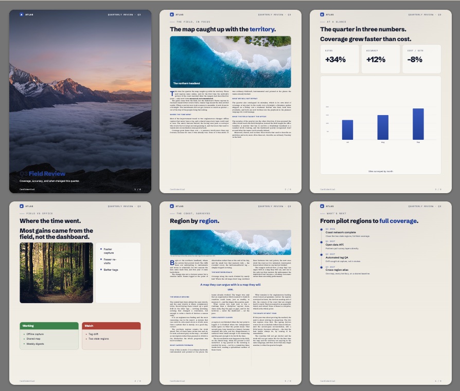Click the 'Offline capture' item
Viewport: 460px width, 391px height.
coord(35,334)
